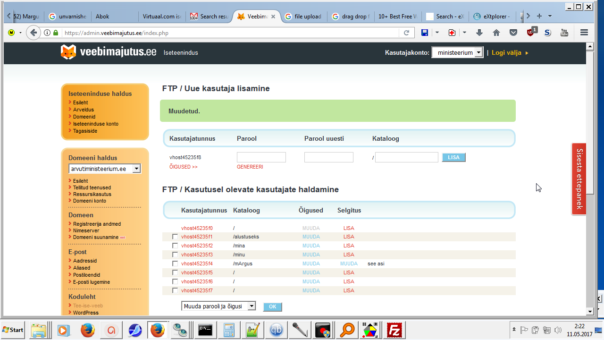Click the Pocket toolbar icon
Screen dimensions: 604x340
point(513,33)
